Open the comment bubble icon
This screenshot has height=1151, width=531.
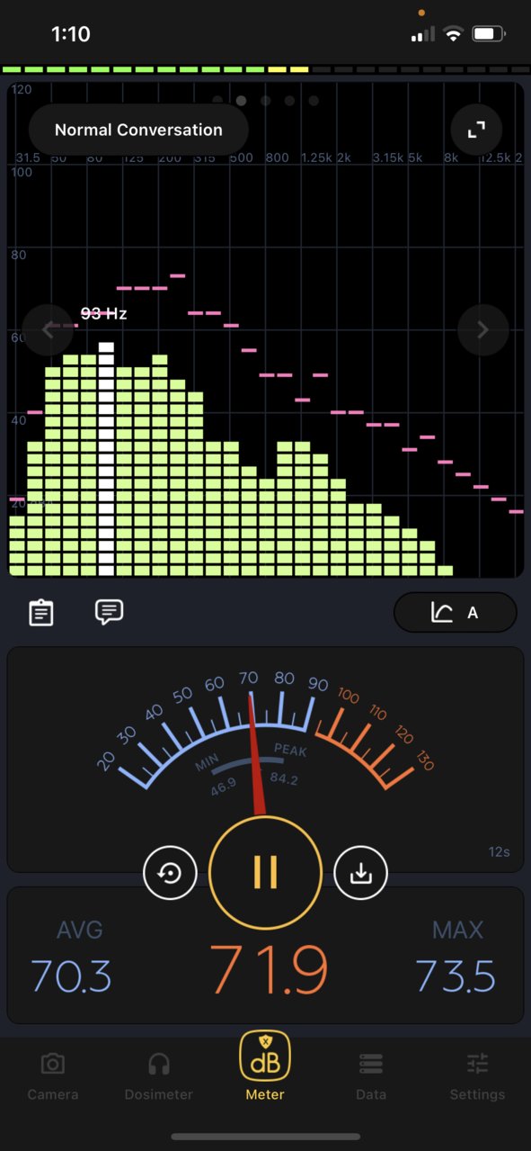point(109,612)
